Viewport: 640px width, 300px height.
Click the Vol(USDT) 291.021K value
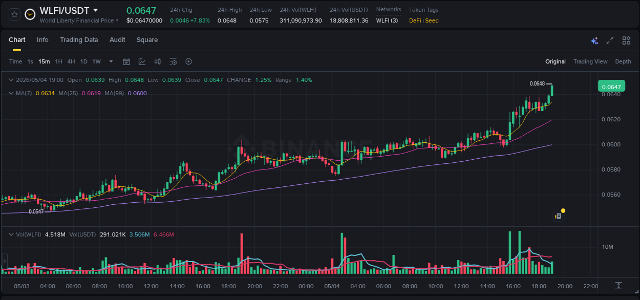(112, 234)
